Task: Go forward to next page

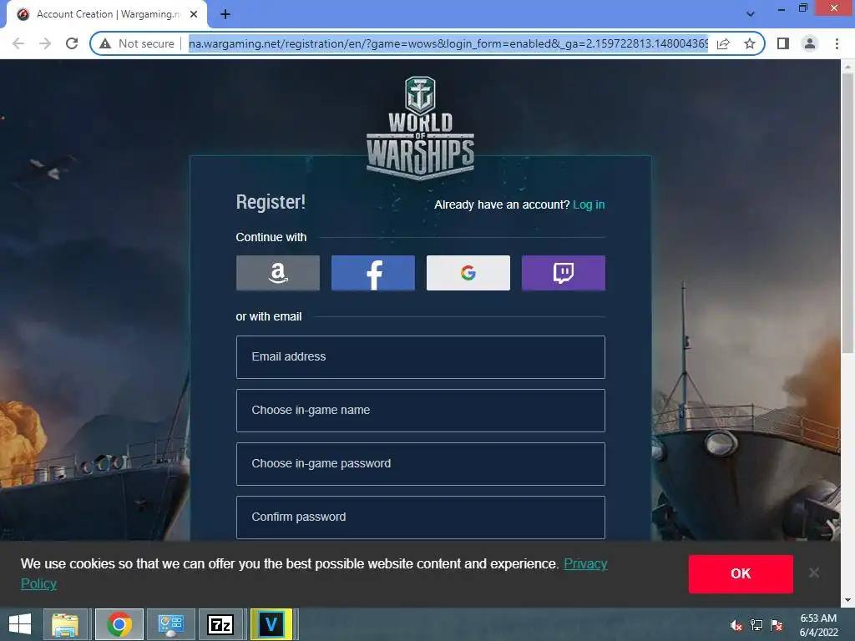Action: point(45,43)
